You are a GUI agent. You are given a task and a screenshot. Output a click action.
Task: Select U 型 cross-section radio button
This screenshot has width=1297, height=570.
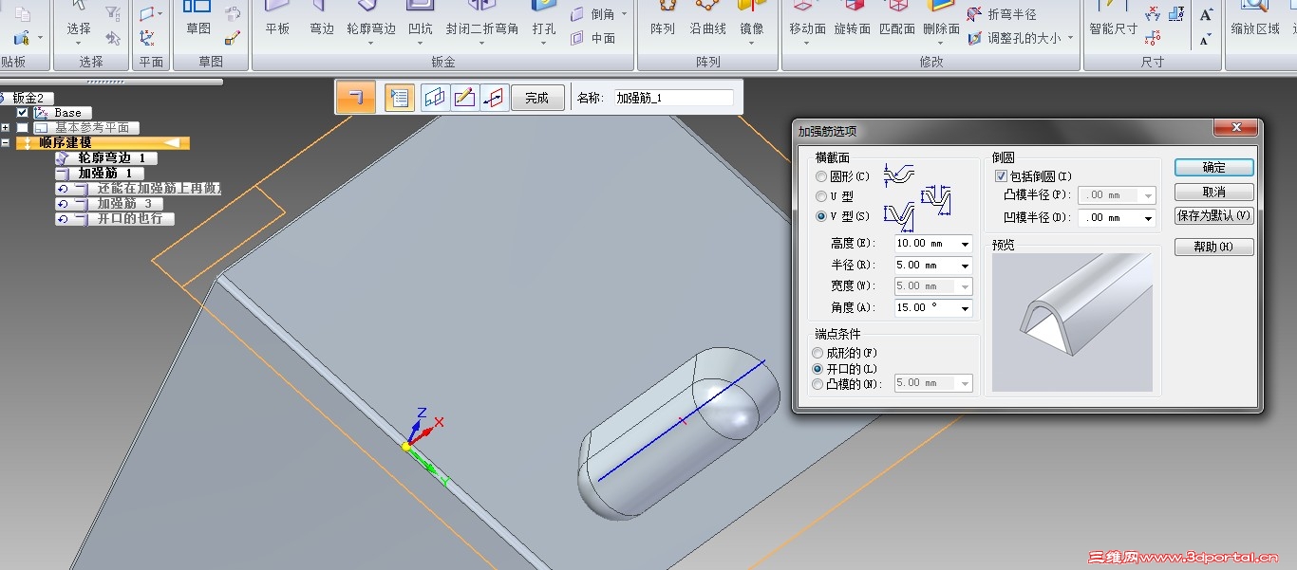coord(821,196)
